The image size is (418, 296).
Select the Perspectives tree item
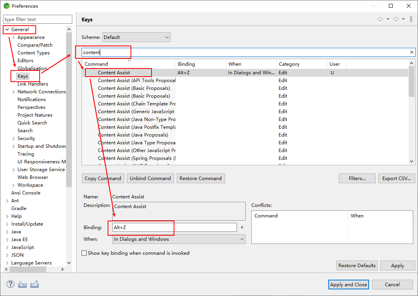(x=31, y=107)
